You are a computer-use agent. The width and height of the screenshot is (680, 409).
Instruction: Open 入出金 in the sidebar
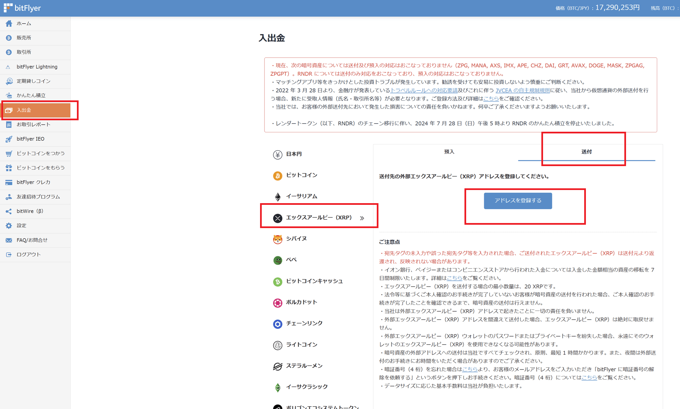pyautogui.click(x=35, y=110)
